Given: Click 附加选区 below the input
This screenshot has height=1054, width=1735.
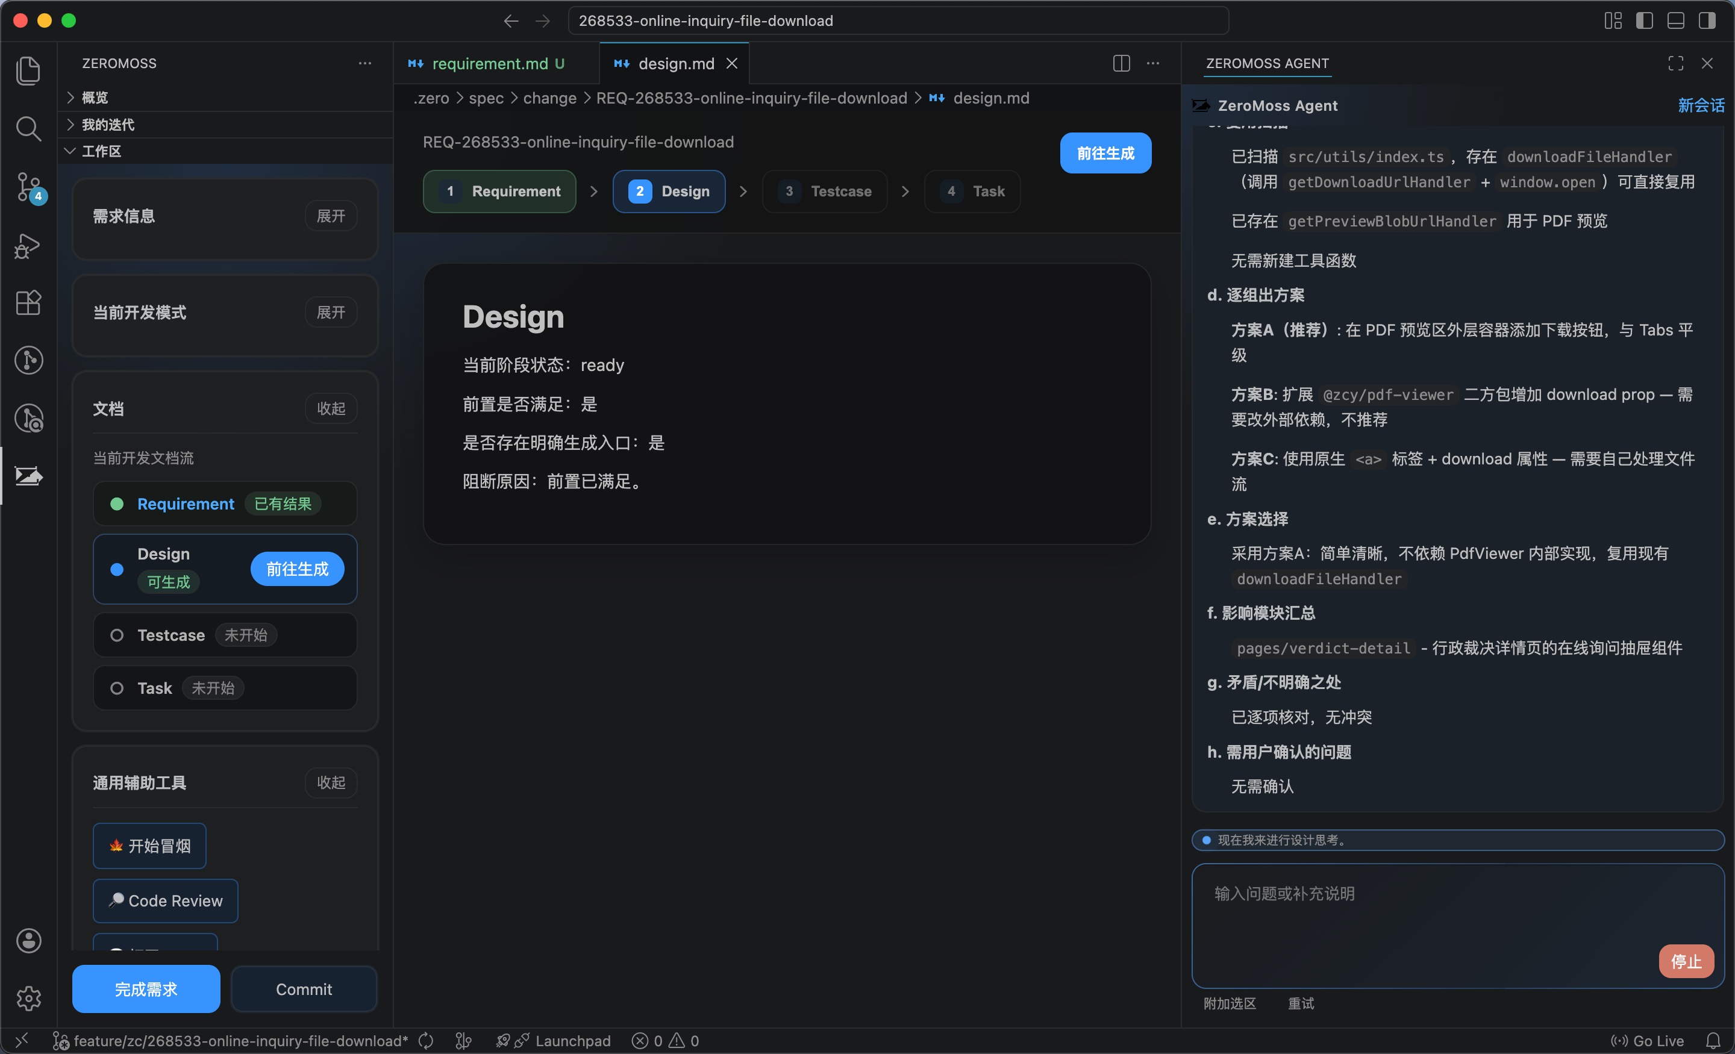Looking at the screenshot, I should point(1230,1003).
